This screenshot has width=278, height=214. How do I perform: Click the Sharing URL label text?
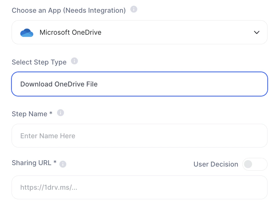[34, 163]
